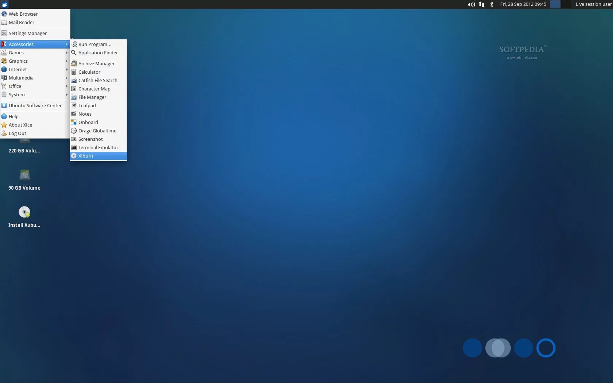Click the Archive Manager icon

74,63
